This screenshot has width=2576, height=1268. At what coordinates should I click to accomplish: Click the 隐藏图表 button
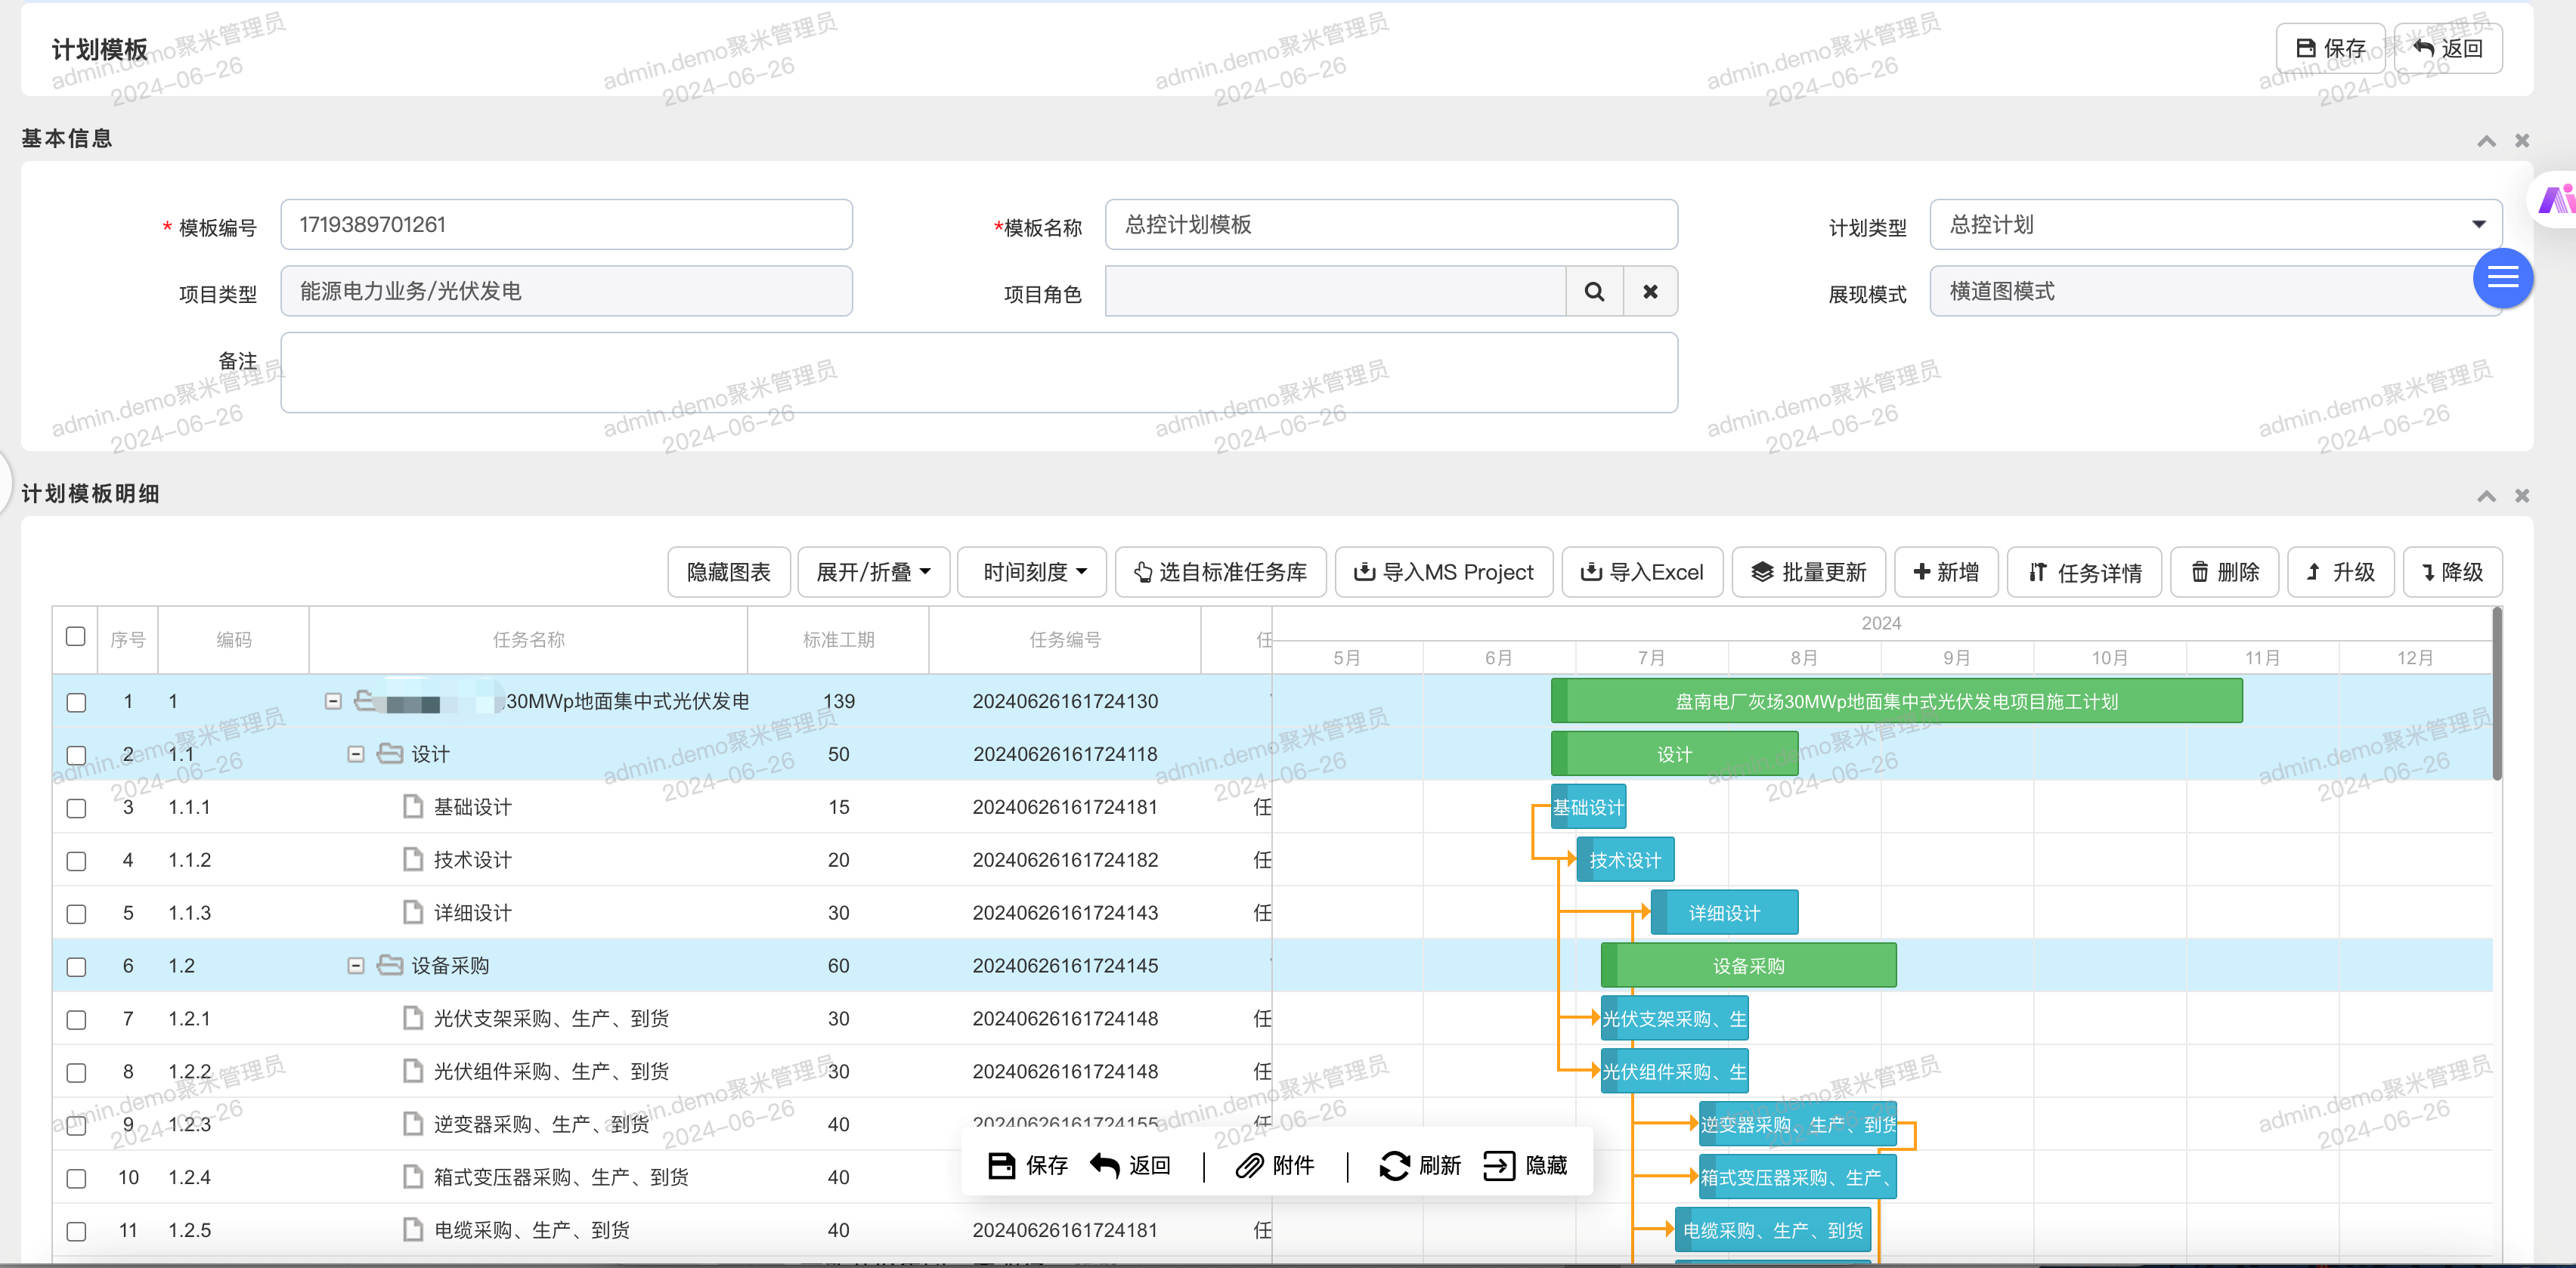[x=728, y=572]
